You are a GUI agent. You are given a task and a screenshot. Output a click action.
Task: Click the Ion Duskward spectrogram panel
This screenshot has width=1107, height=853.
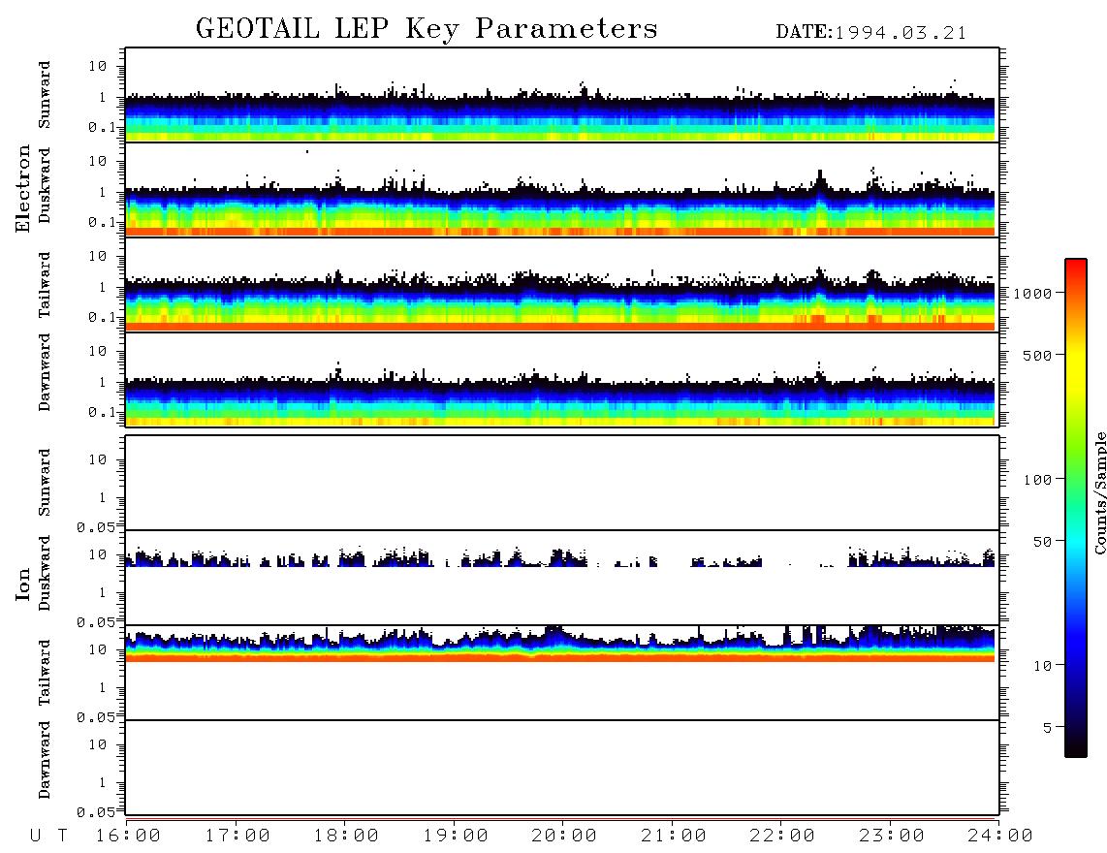click(x=562, y=577)
